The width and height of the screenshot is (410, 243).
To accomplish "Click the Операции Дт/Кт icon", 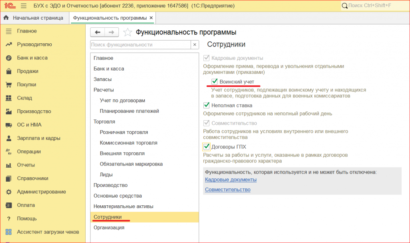I will pyautogui.click(x=9, y=152).
